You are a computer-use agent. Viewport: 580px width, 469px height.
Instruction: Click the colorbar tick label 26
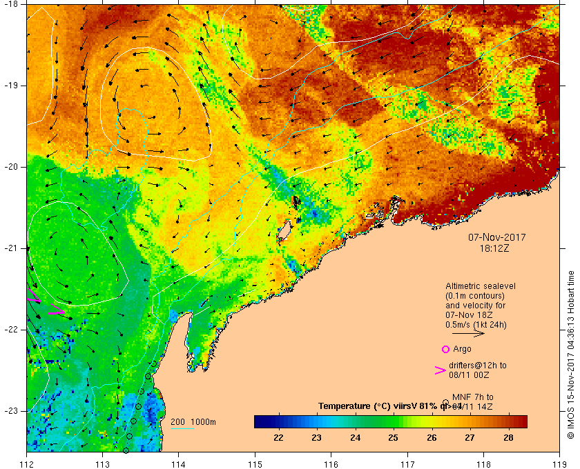432,437
